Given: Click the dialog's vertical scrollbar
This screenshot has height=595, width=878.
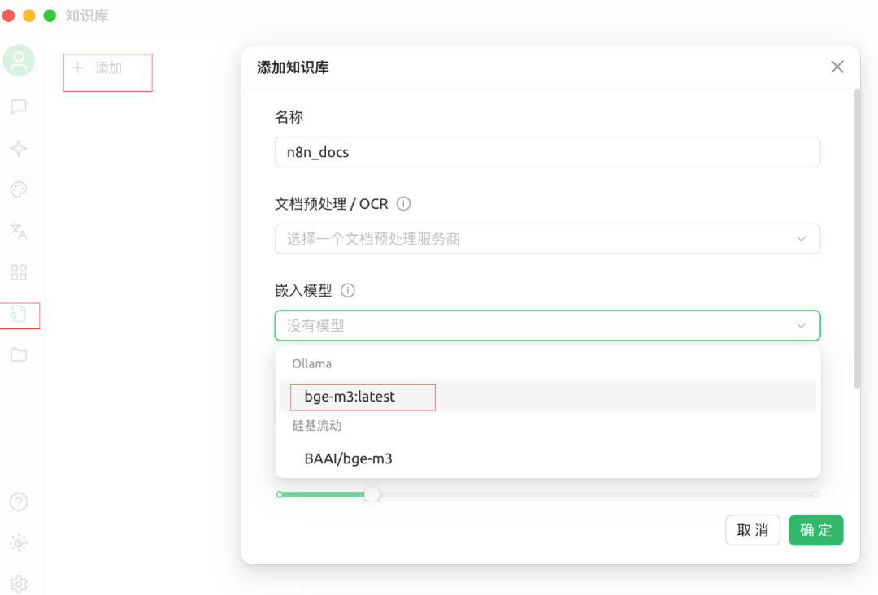Looking at the screenshot, I should pos(857,238).
